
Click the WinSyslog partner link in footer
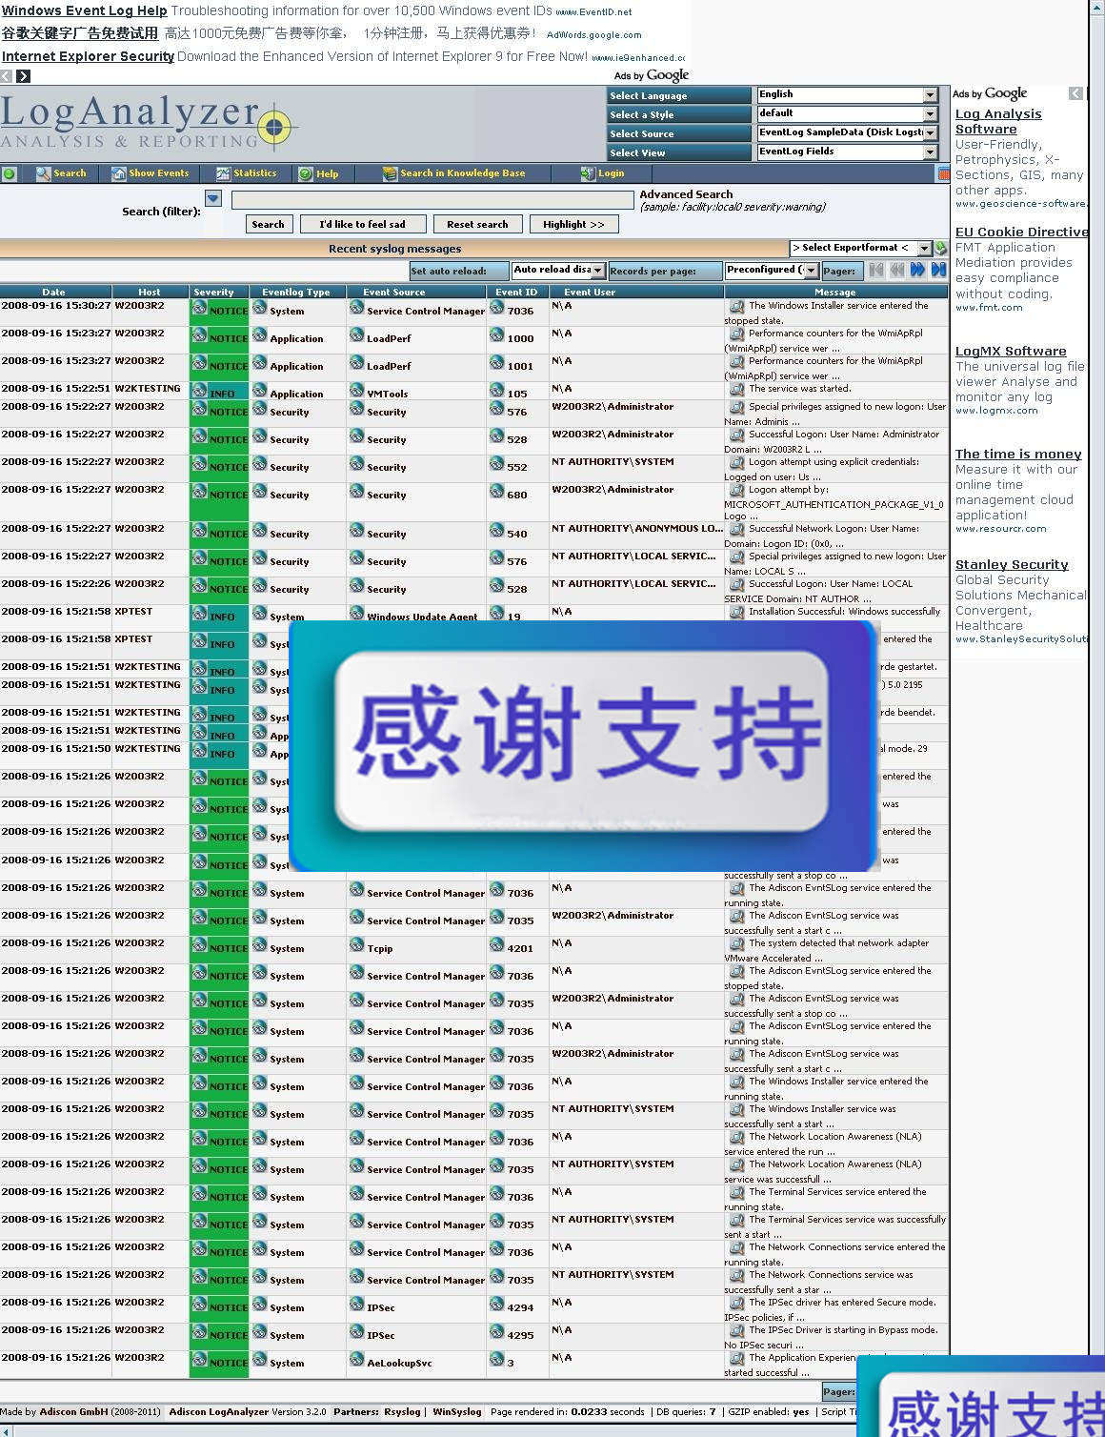pyautogui.click(x=457, y=1411)
